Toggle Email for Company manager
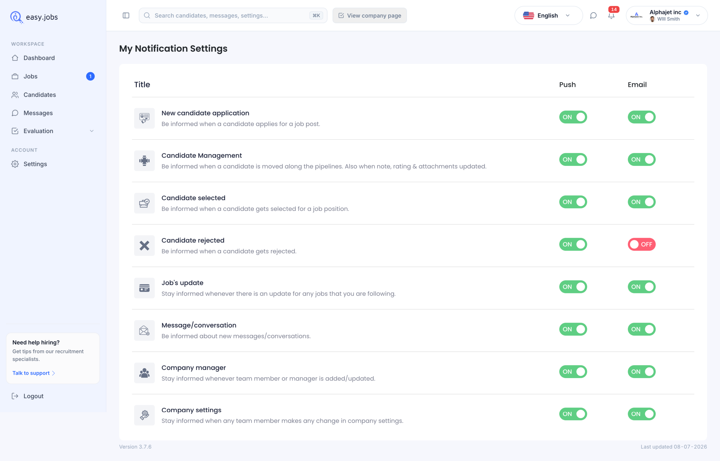720x461 pixels. click(x=642, y=372)
